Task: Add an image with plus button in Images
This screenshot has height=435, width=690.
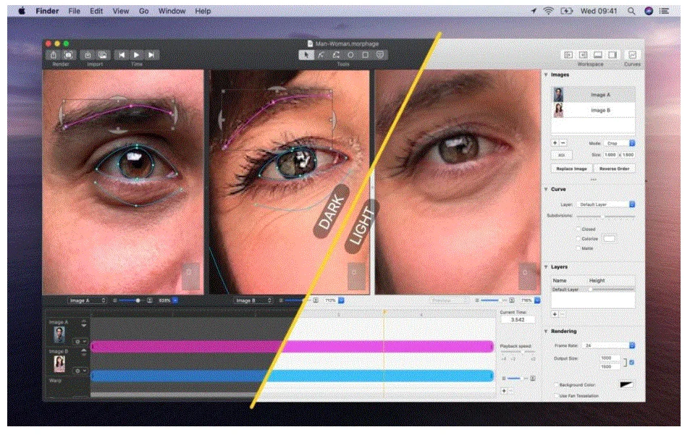Action: [x=555, y=143]
